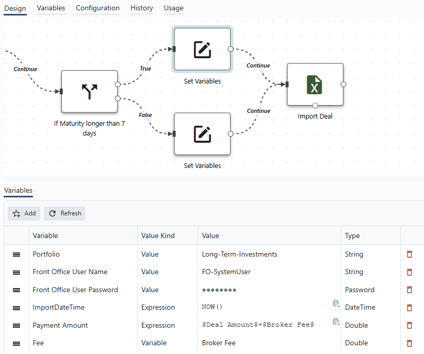Open expression editor for Payment Amount

click(x=336, y=322)
